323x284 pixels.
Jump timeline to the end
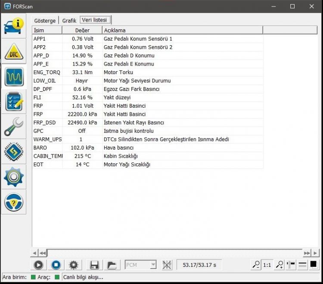click(307, 253)
